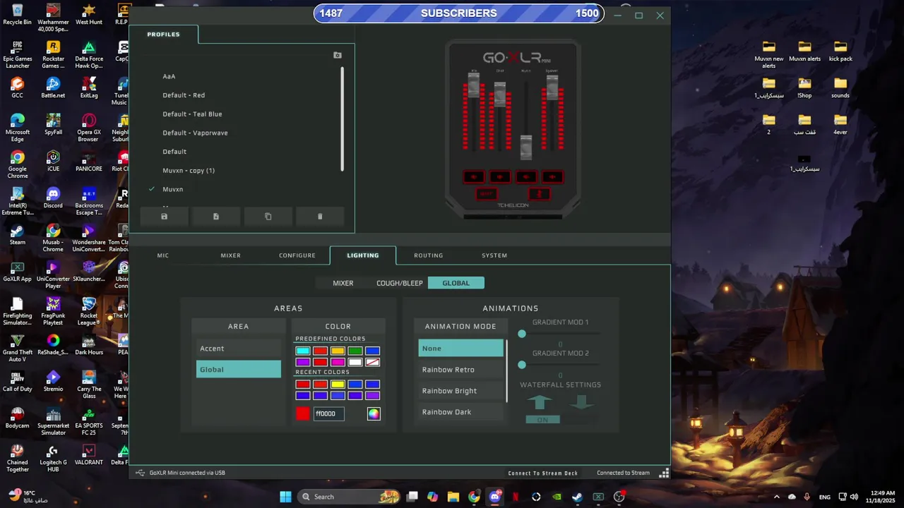Open the SYSTEM tab
904x508 pixels.
pos(494,255)
